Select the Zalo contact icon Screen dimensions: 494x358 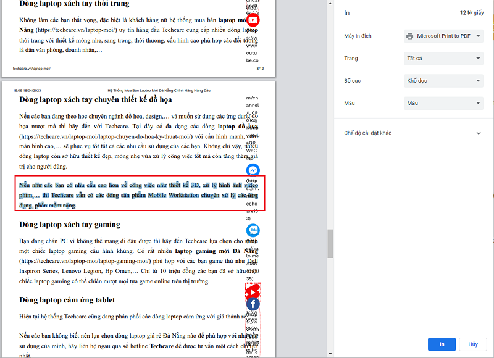(253, 230)
